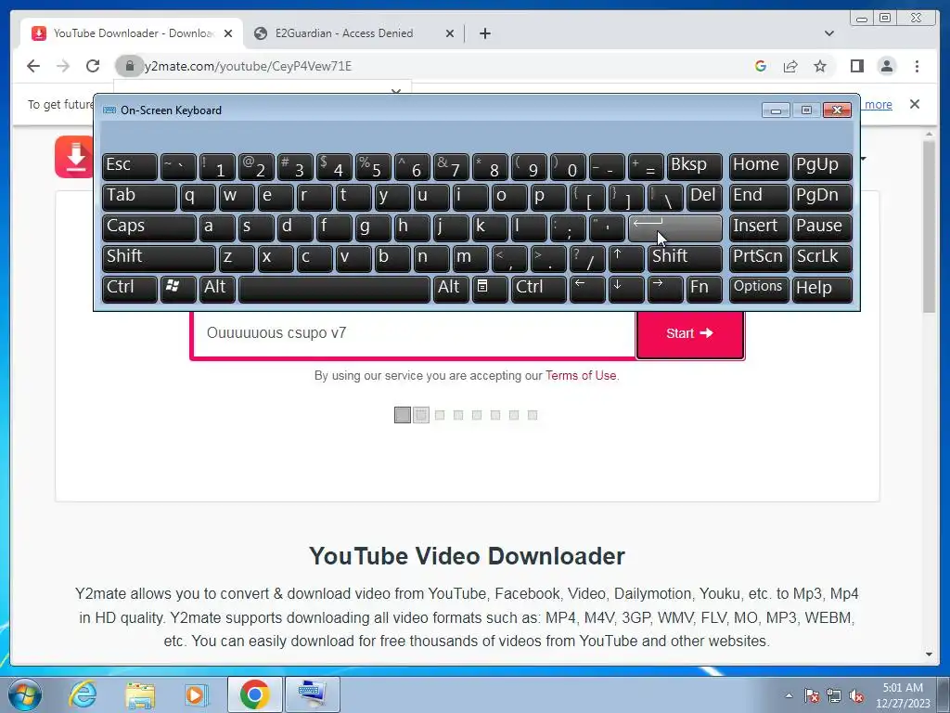This screenshot has width=950, height=713.
Task: Toggle the right Alt key
Action: pos(451,289)
